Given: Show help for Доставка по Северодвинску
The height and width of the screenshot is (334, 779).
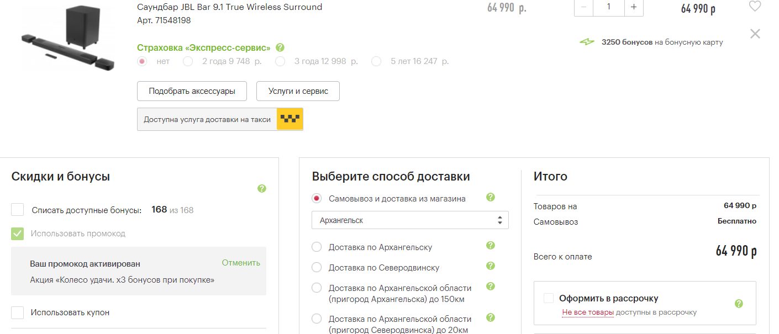Looking at the screenshot, I should pos(490,267).
